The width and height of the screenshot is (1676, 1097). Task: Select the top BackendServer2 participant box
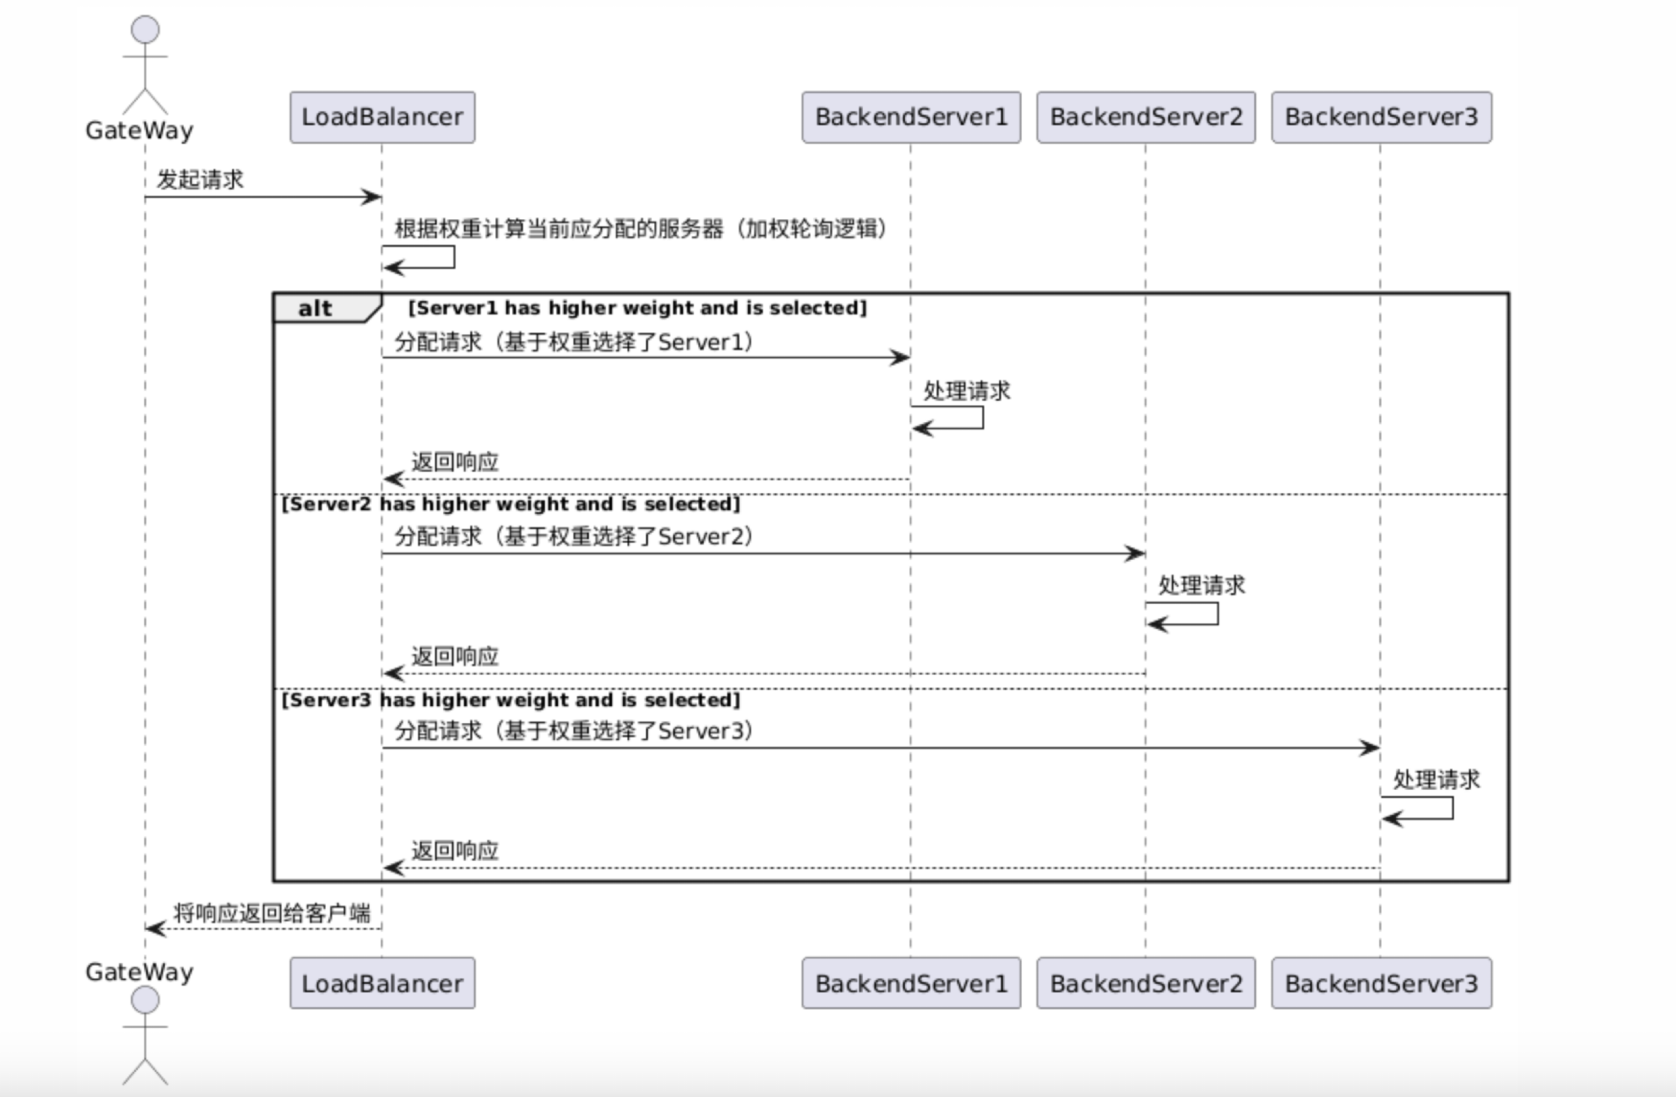point(1146,117)
